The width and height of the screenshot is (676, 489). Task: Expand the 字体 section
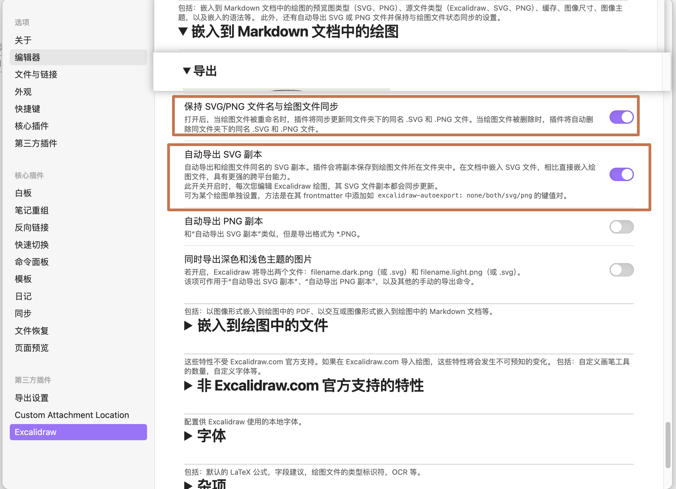pyautogui.click(x=188, y=436)
